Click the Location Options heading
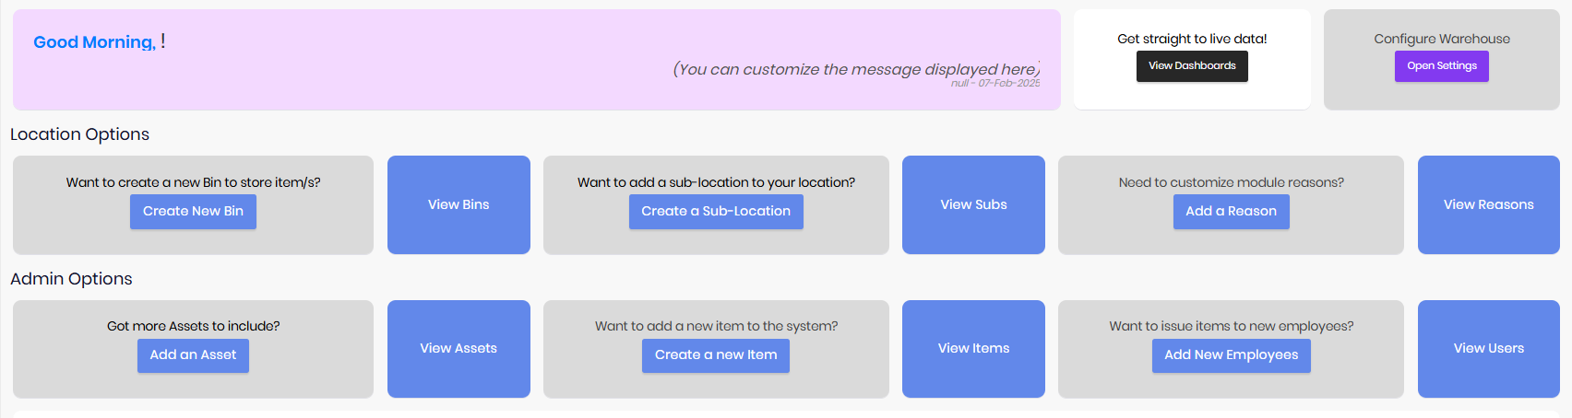Screen dimensions: 1572x418 point(79,134)
